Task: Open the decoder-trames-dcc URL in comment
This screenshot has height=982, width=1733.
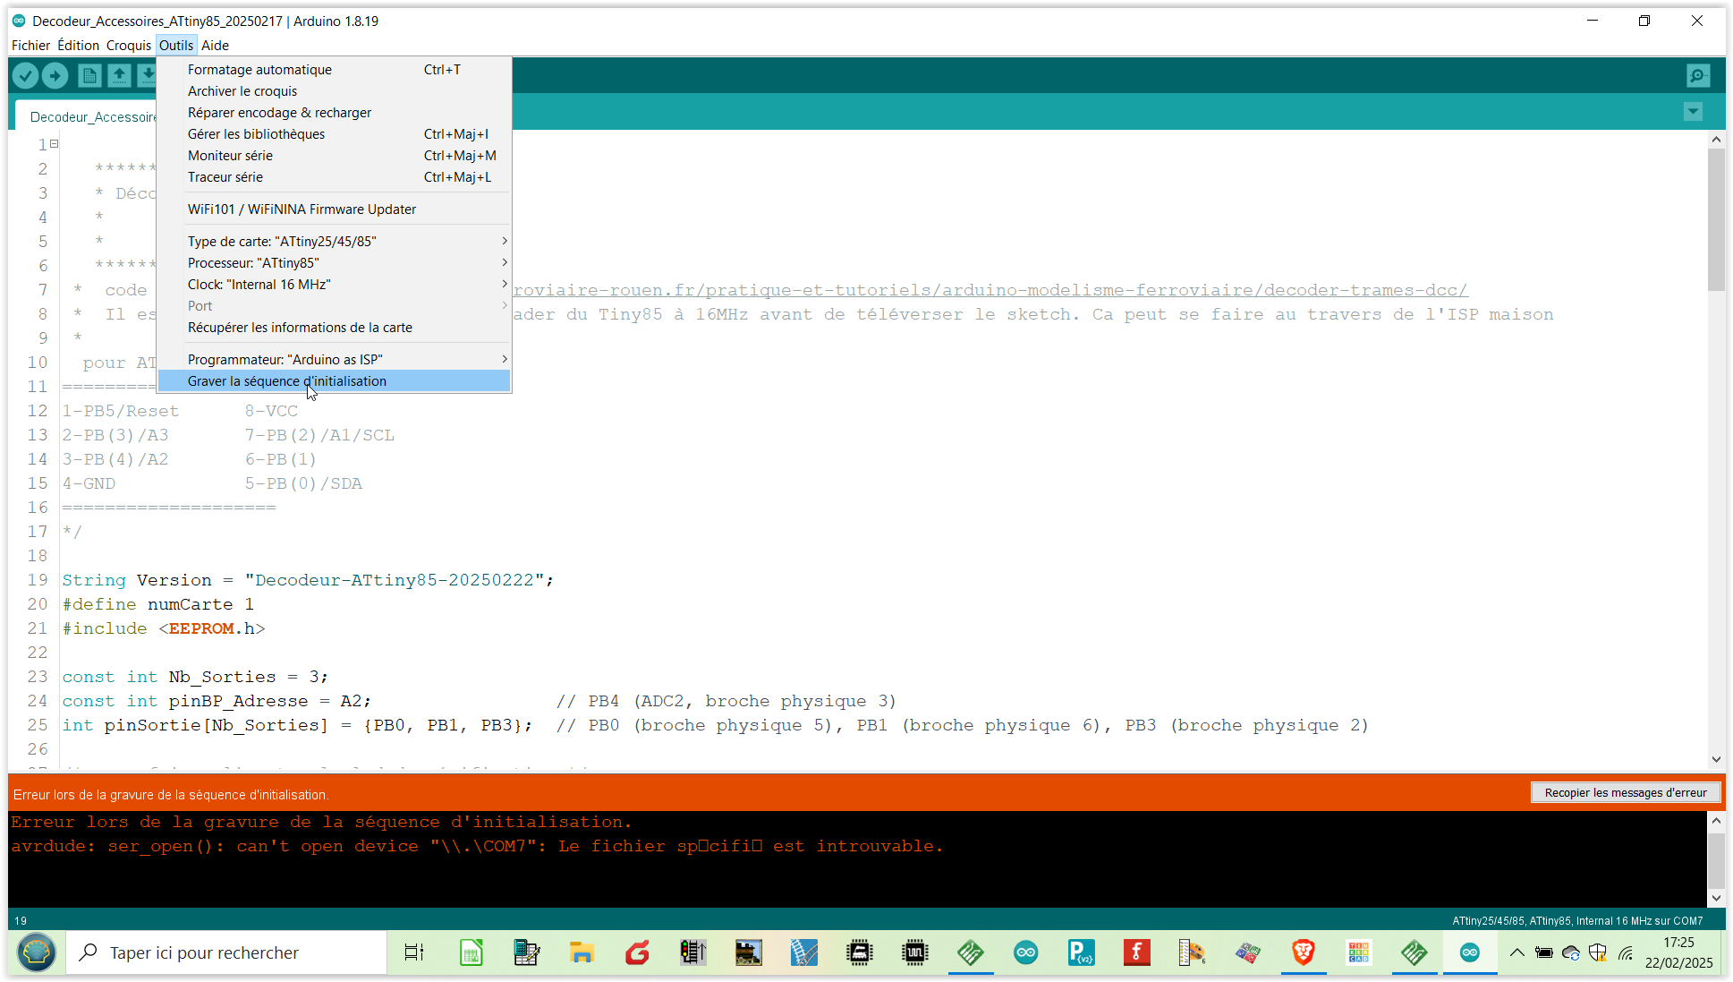Action: pyautogui.click(x=990, y=290)
